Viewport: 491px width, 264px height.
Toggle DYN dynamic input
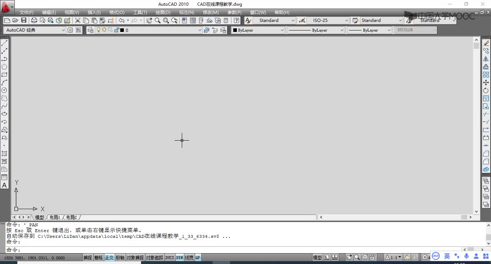point(179,258)
